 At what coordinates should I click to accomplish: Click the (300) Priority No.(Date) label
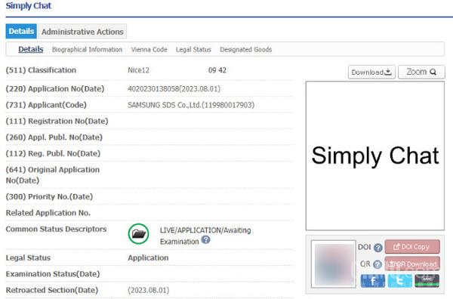[x=49, y=197]
